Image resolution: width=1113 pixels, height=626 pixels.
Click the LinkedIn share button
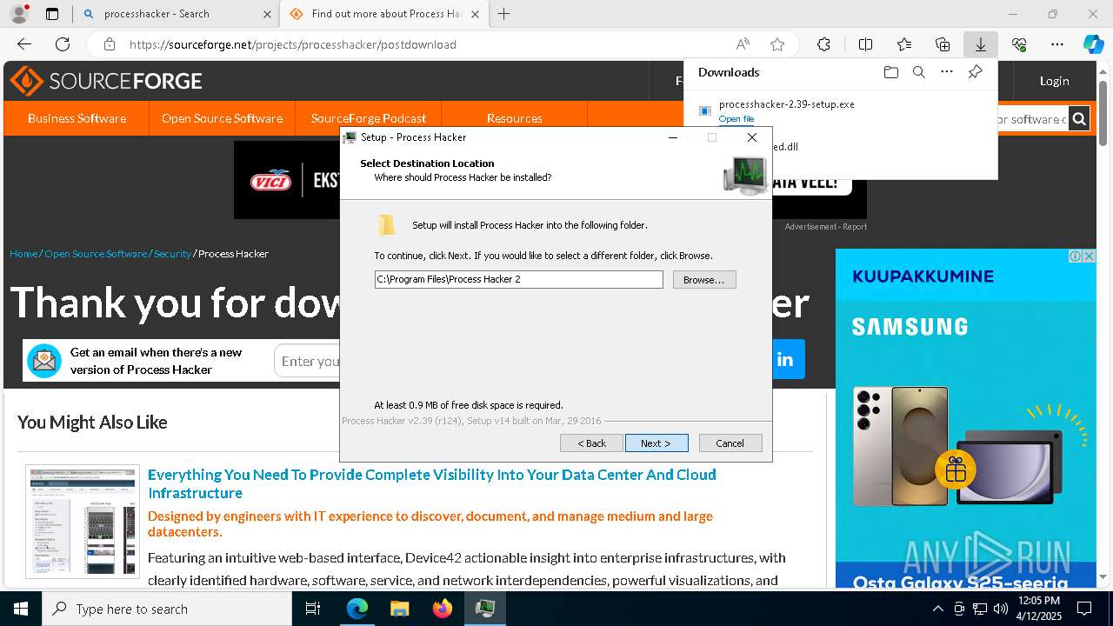tap(788, 359)
